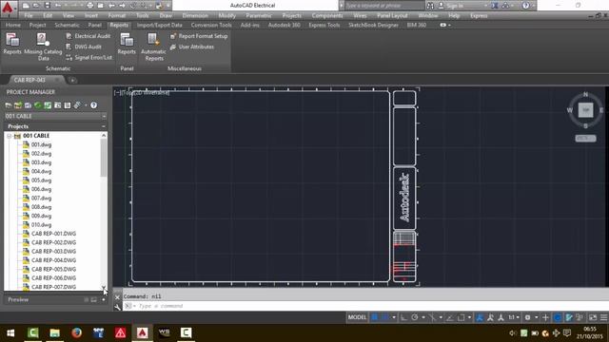Image resolution: width=609 pixels, height=342 pixels.
Task: Click the viewcube Top face
Action: click(x=586, y=110)
